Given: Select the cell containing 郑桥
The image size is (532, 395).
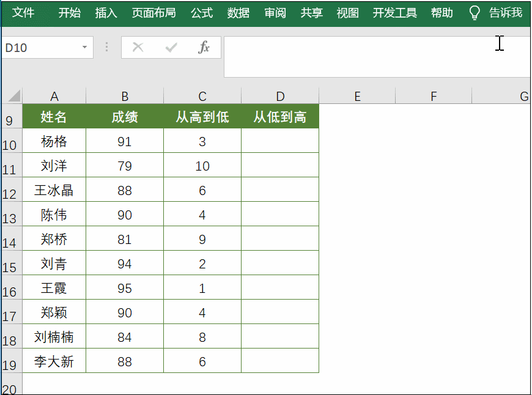Looking at the screenshot, I should point(54,238).
